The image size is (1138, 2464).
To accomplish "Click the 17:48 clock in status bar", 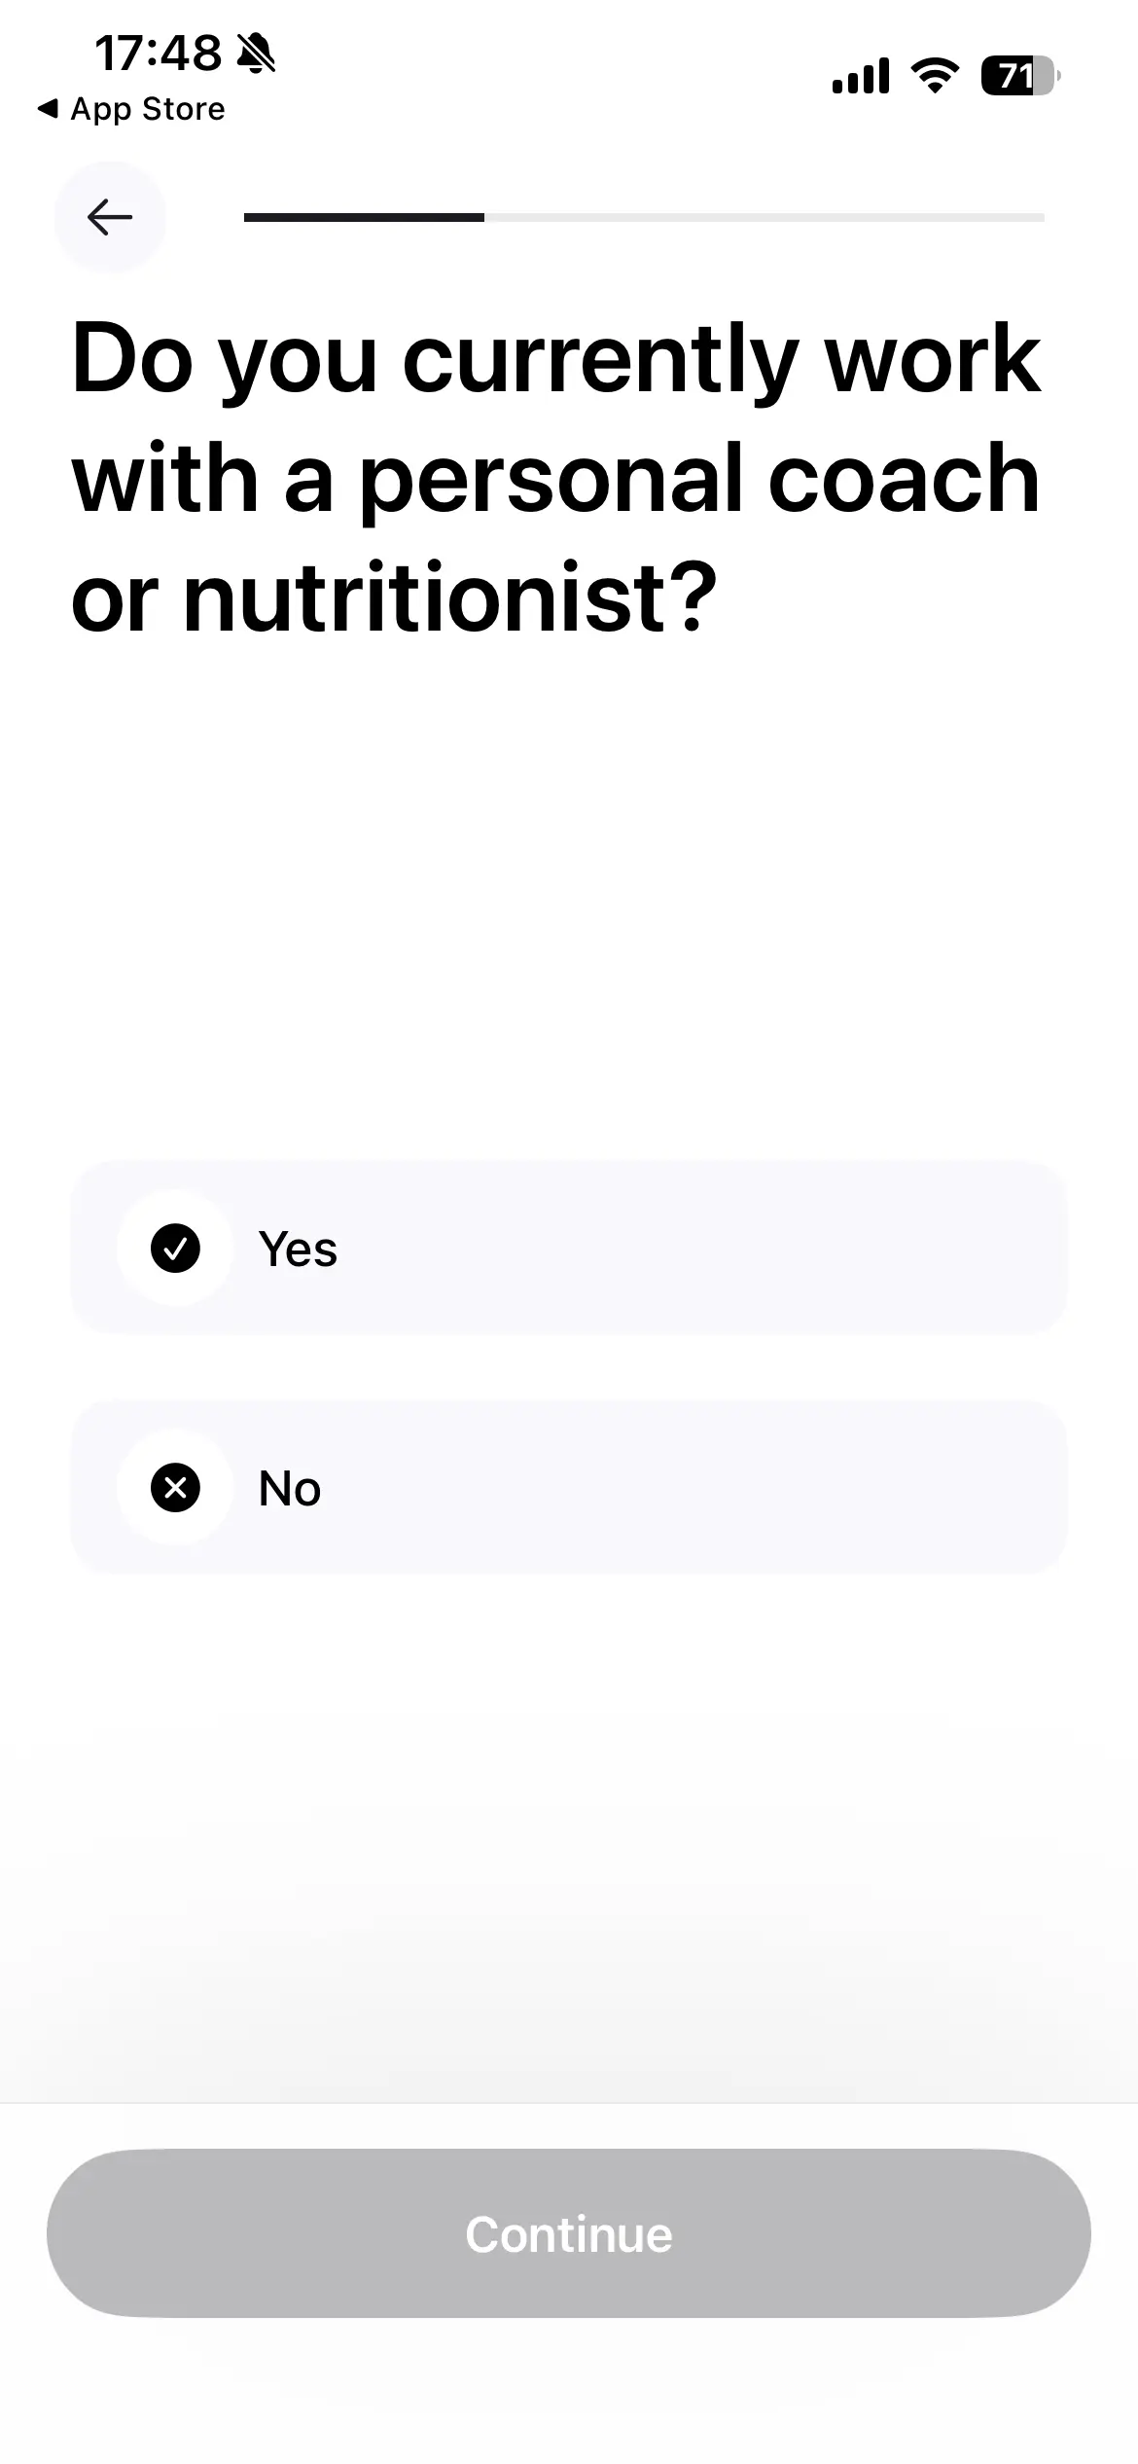I will (x=158, y=54).
